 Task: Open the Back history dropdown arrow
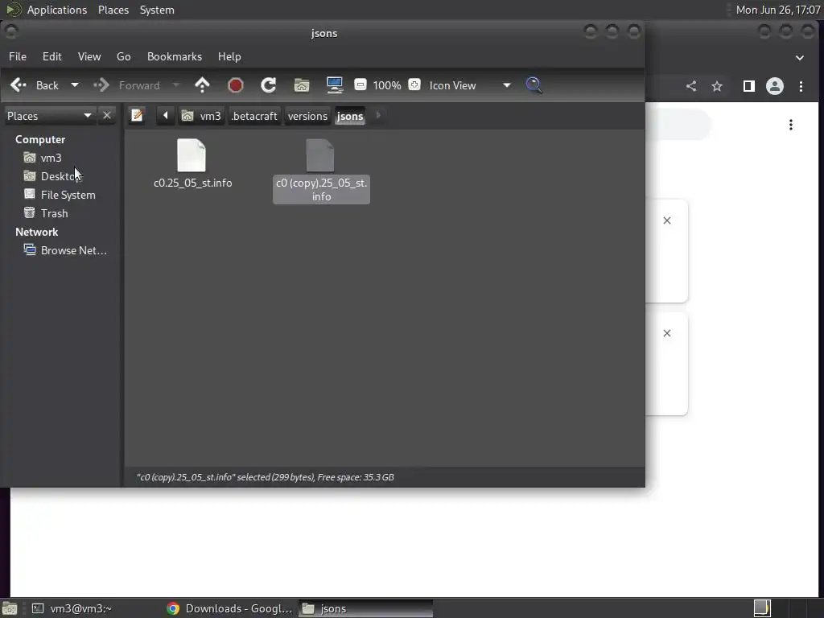point(75,85)
